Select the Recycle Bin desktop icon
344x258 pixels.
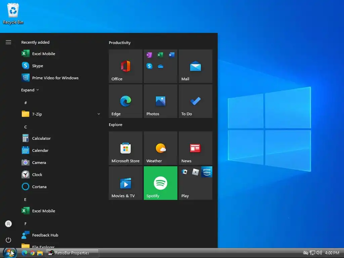coord(13,13)
